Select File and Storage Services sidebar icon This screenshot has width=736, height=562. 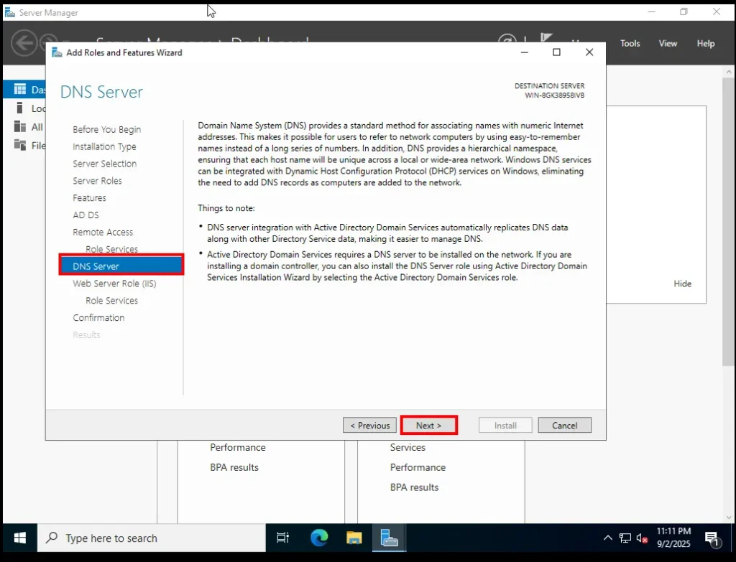click(x=19, y=145)
